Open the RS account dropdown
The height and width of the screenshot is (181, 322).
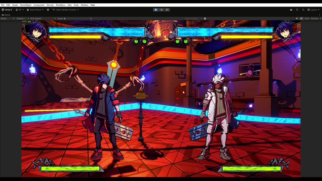coord(20,10)
